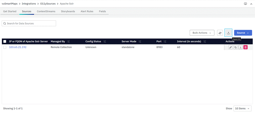Tick the select-all checkbox in table header

pos(5,42)
